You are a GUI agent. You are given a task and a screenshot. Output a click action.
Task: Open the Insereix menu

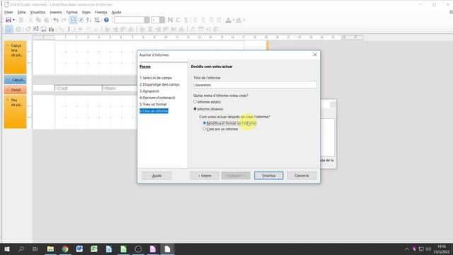[x=56, y=12]
